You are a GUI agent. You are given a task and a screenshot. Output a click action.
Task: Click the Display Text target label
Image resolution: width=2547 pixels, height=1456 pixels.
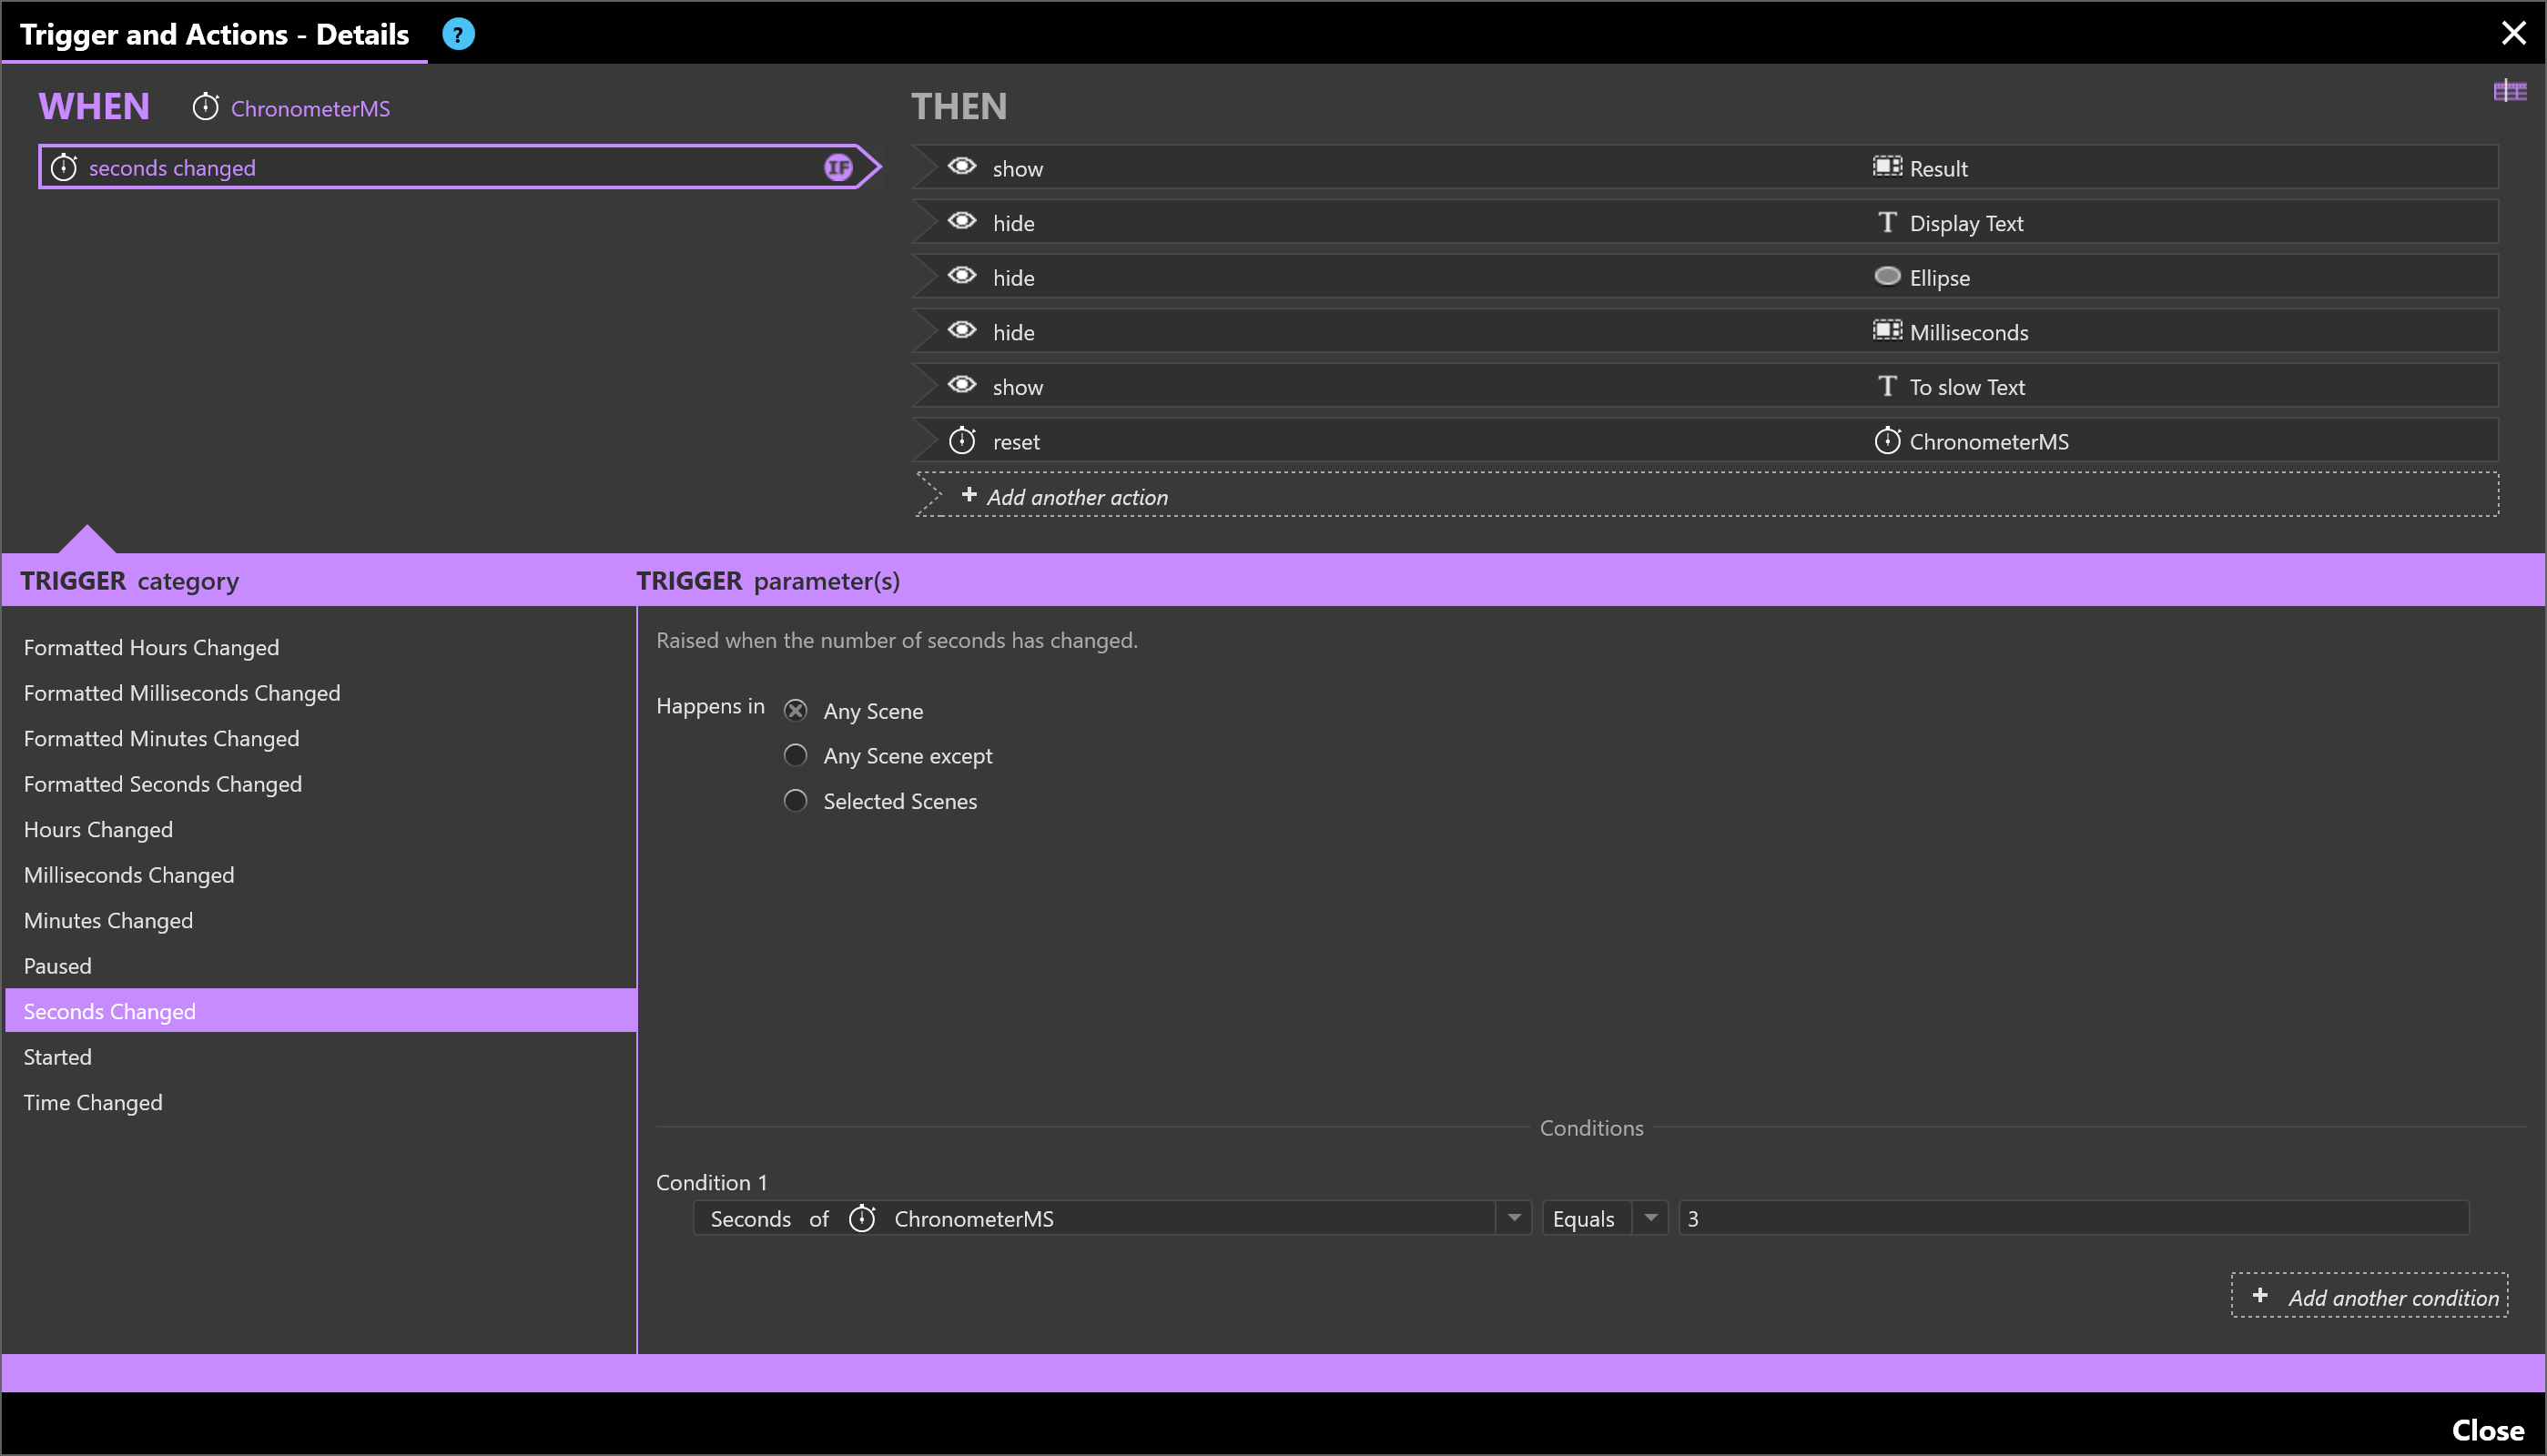1966,223
